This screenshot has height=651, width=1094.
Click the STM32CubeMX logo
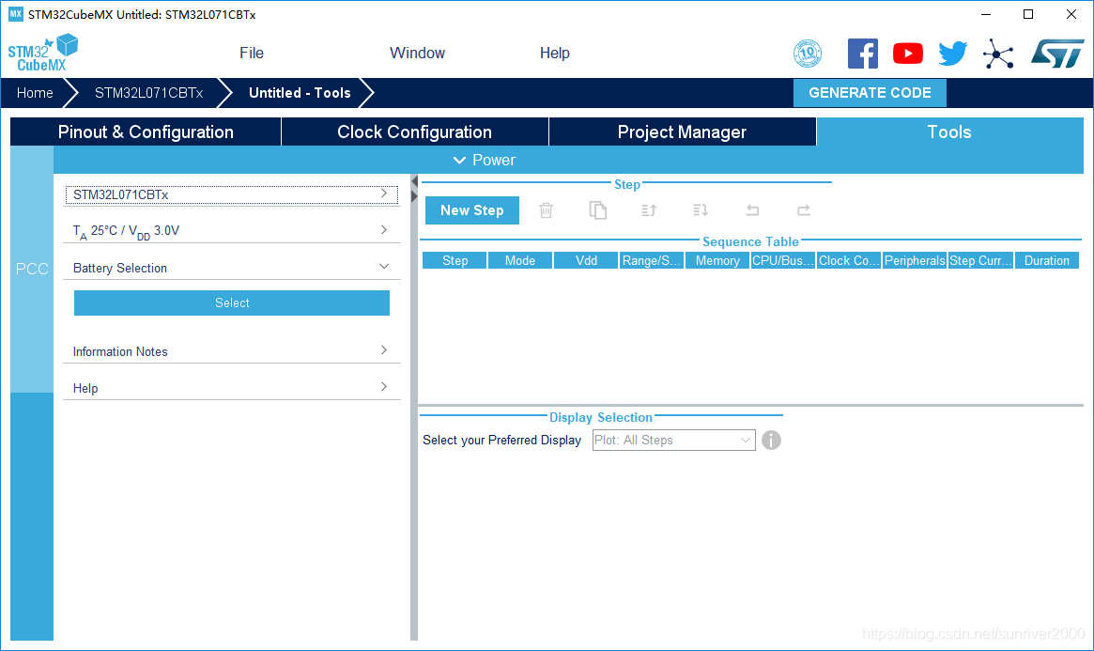(x=42, y=53)
